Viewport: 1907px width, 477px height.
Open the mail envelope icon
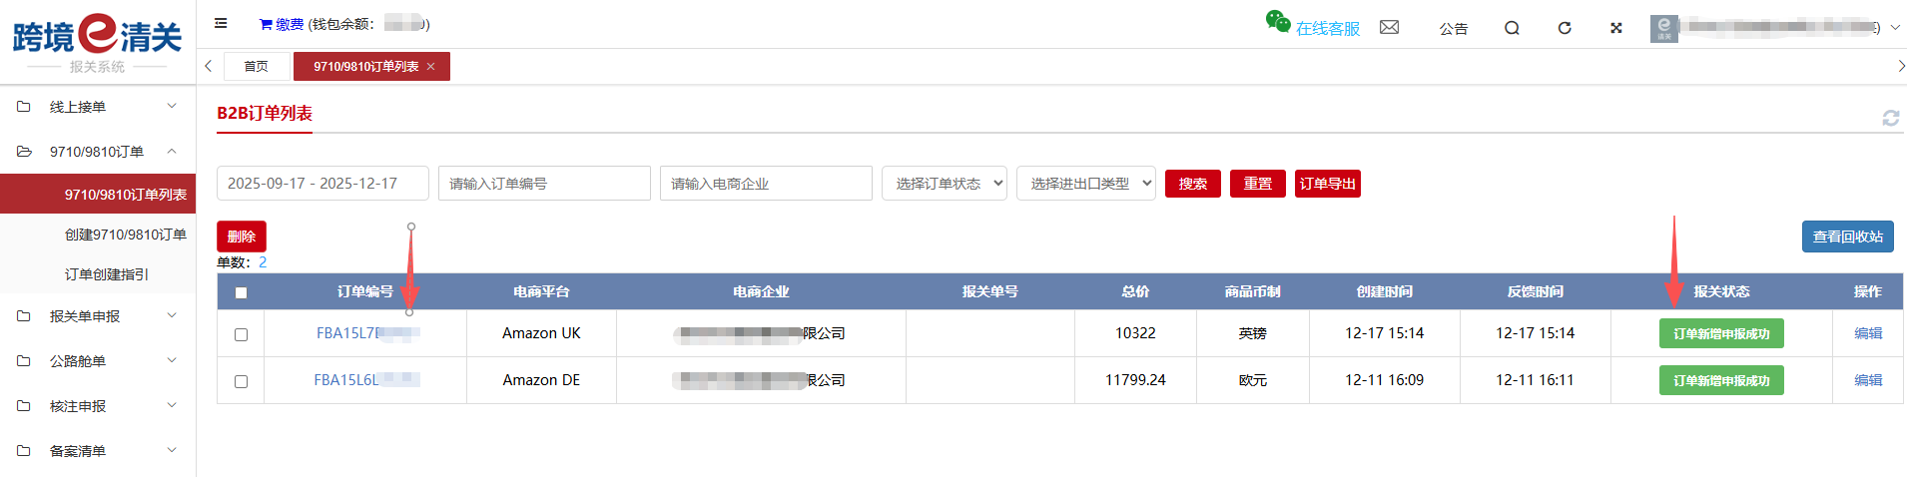tap(1389, 27)
